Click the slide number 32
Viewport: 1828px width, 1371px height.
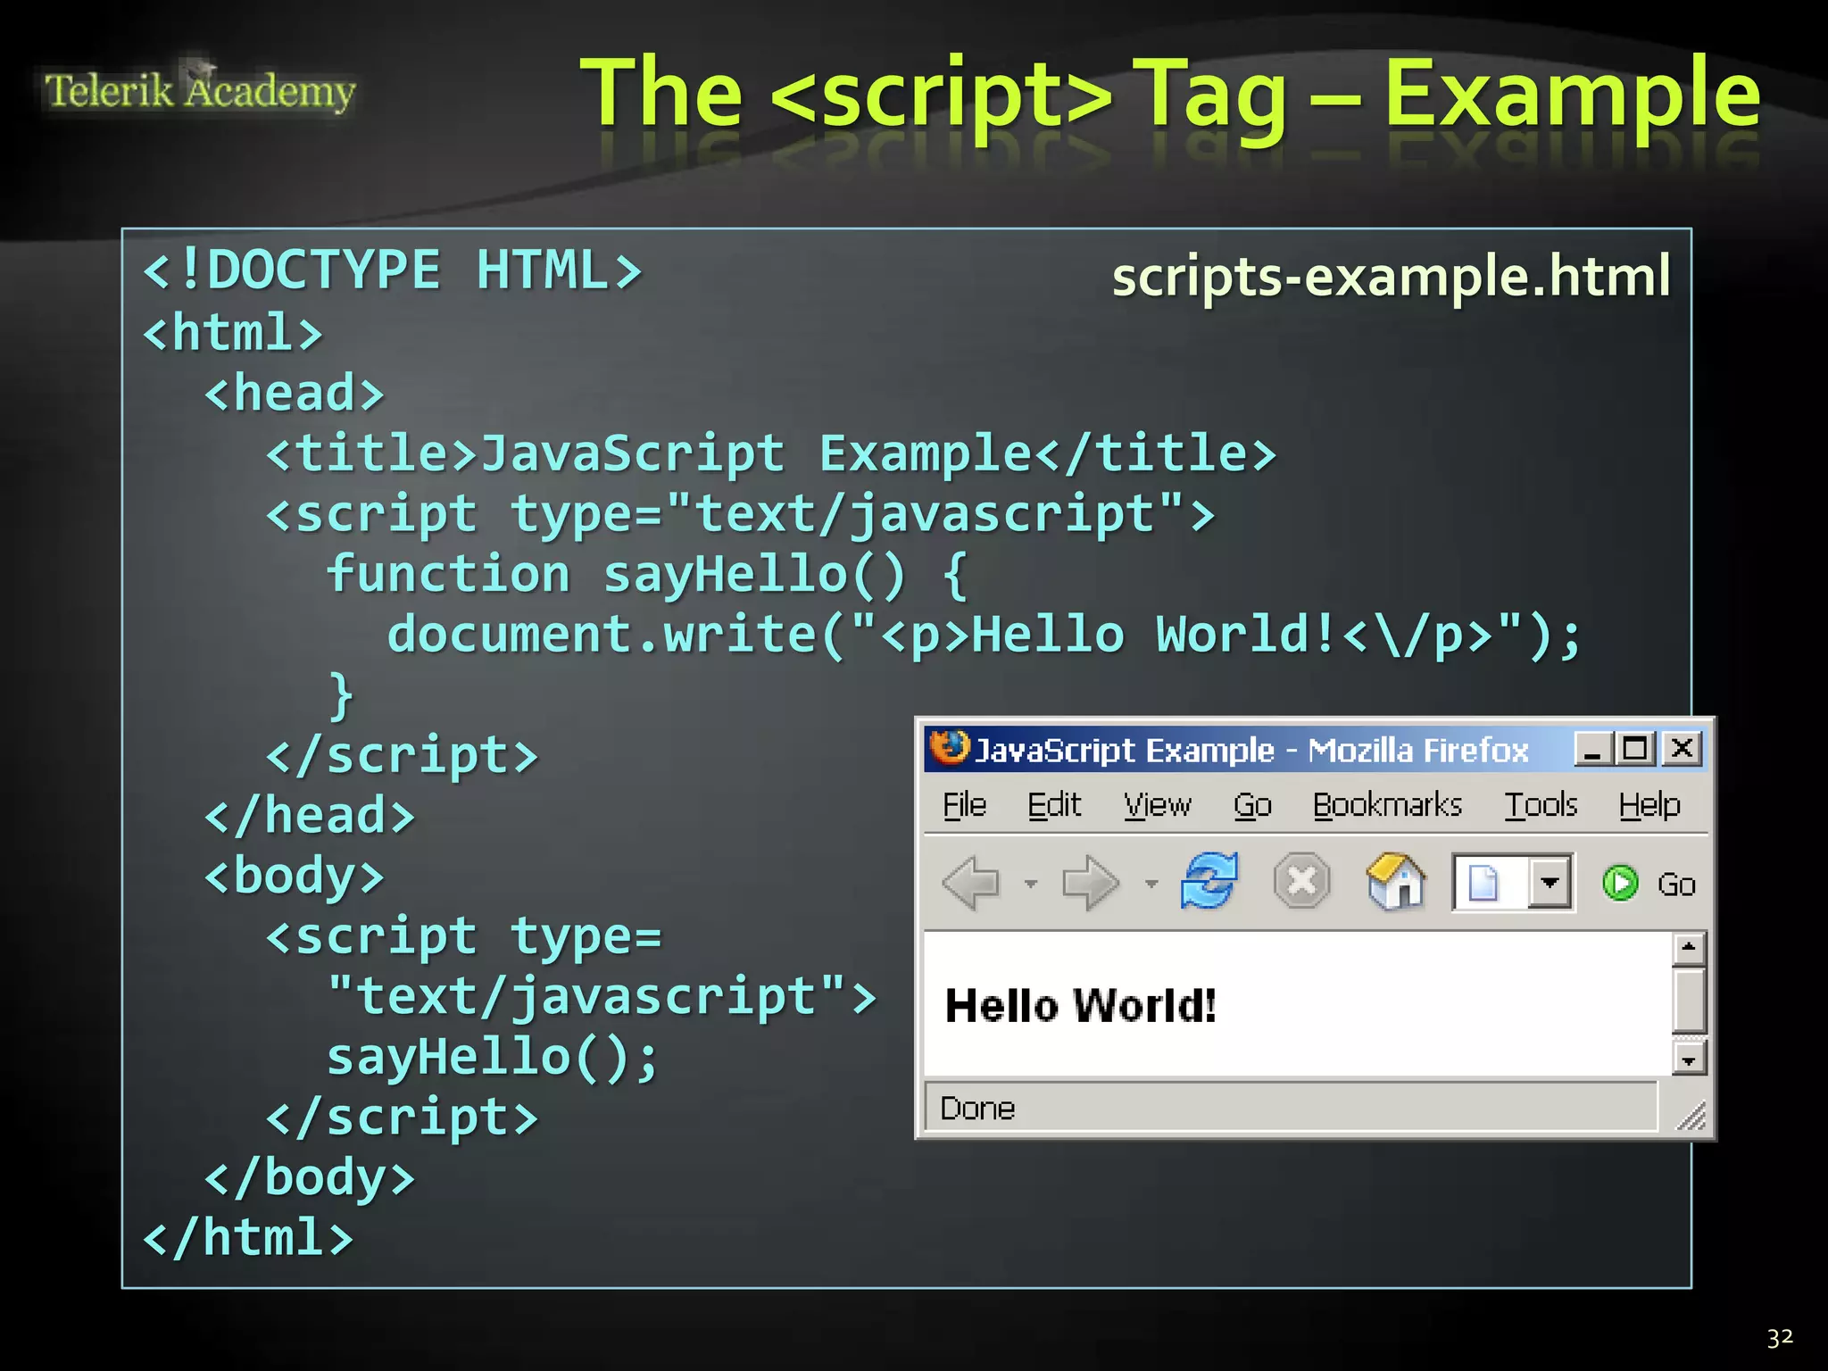tap(1780, 1337)
